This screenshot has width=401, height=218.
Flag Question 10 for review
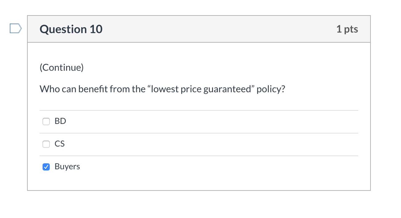(15, 29)
